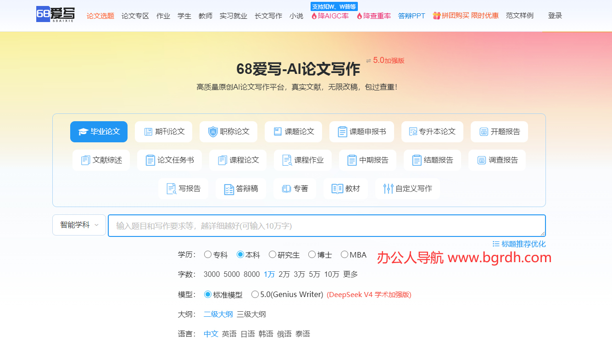Choose the 三级大纲 outline option

[x=251, y=314]
